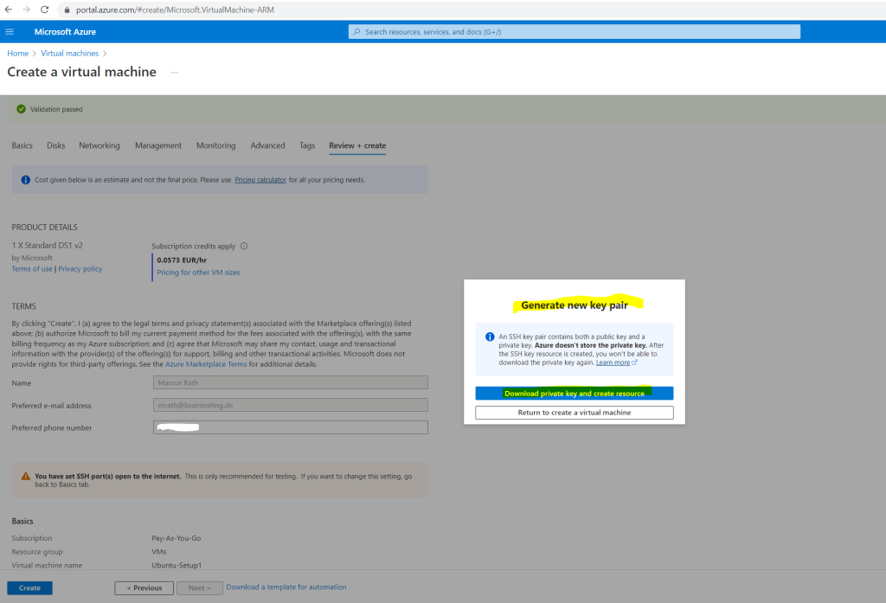Click the magnifier icon in the Azure search box
This screenshot has width=886, height=603.
(356, 32)
